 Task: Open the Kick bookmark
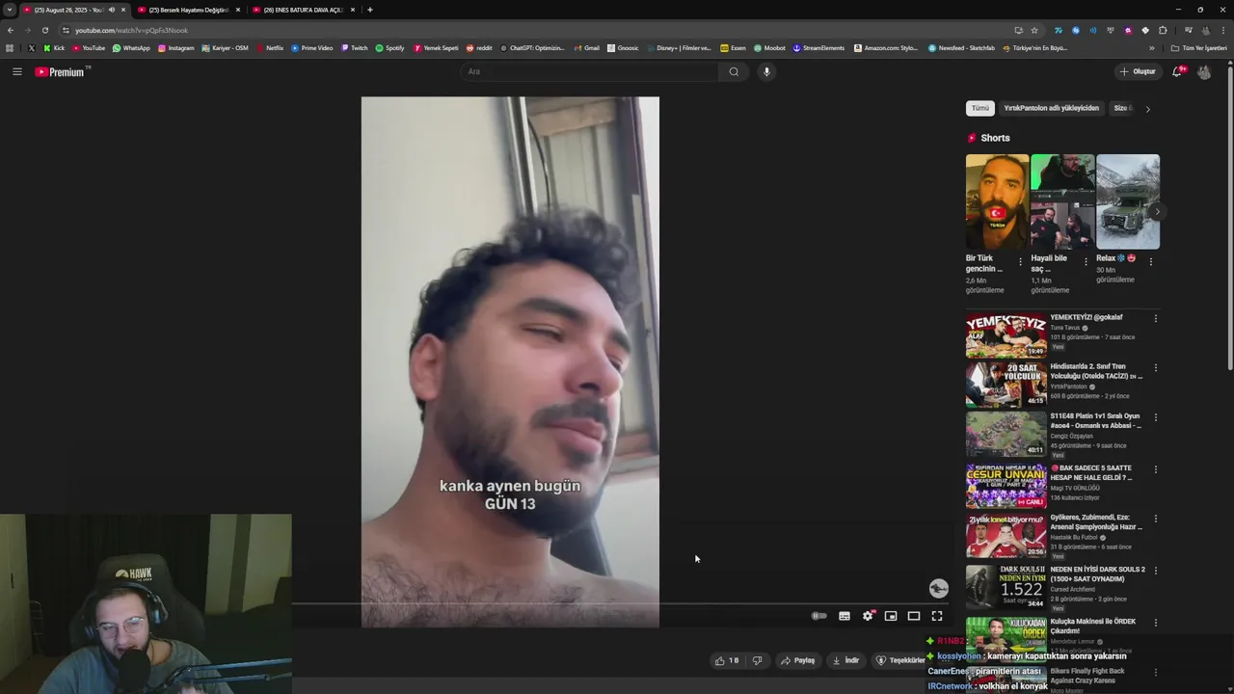pos(54,47)
